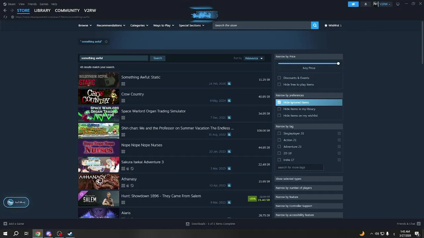Exclude the Singleplayer tag

[339, 134]
